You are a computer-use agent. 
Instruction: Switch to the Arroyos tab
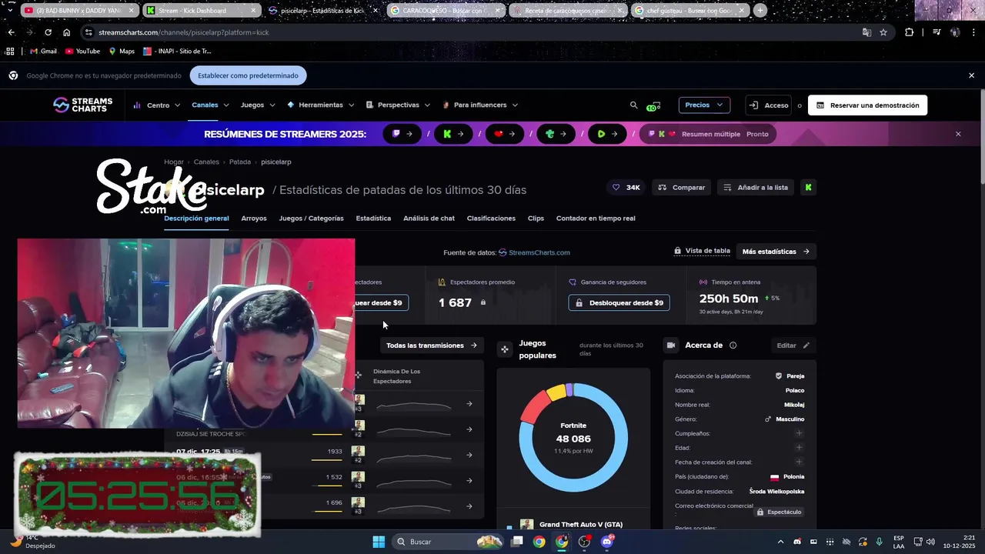coord(254,219)
